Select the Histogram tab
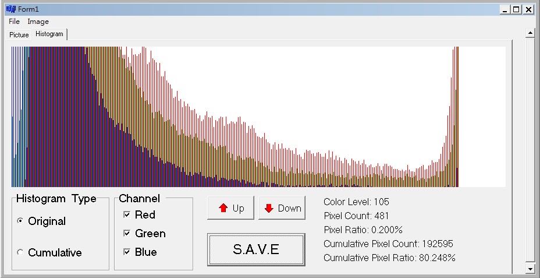 [x=49, y=34]
